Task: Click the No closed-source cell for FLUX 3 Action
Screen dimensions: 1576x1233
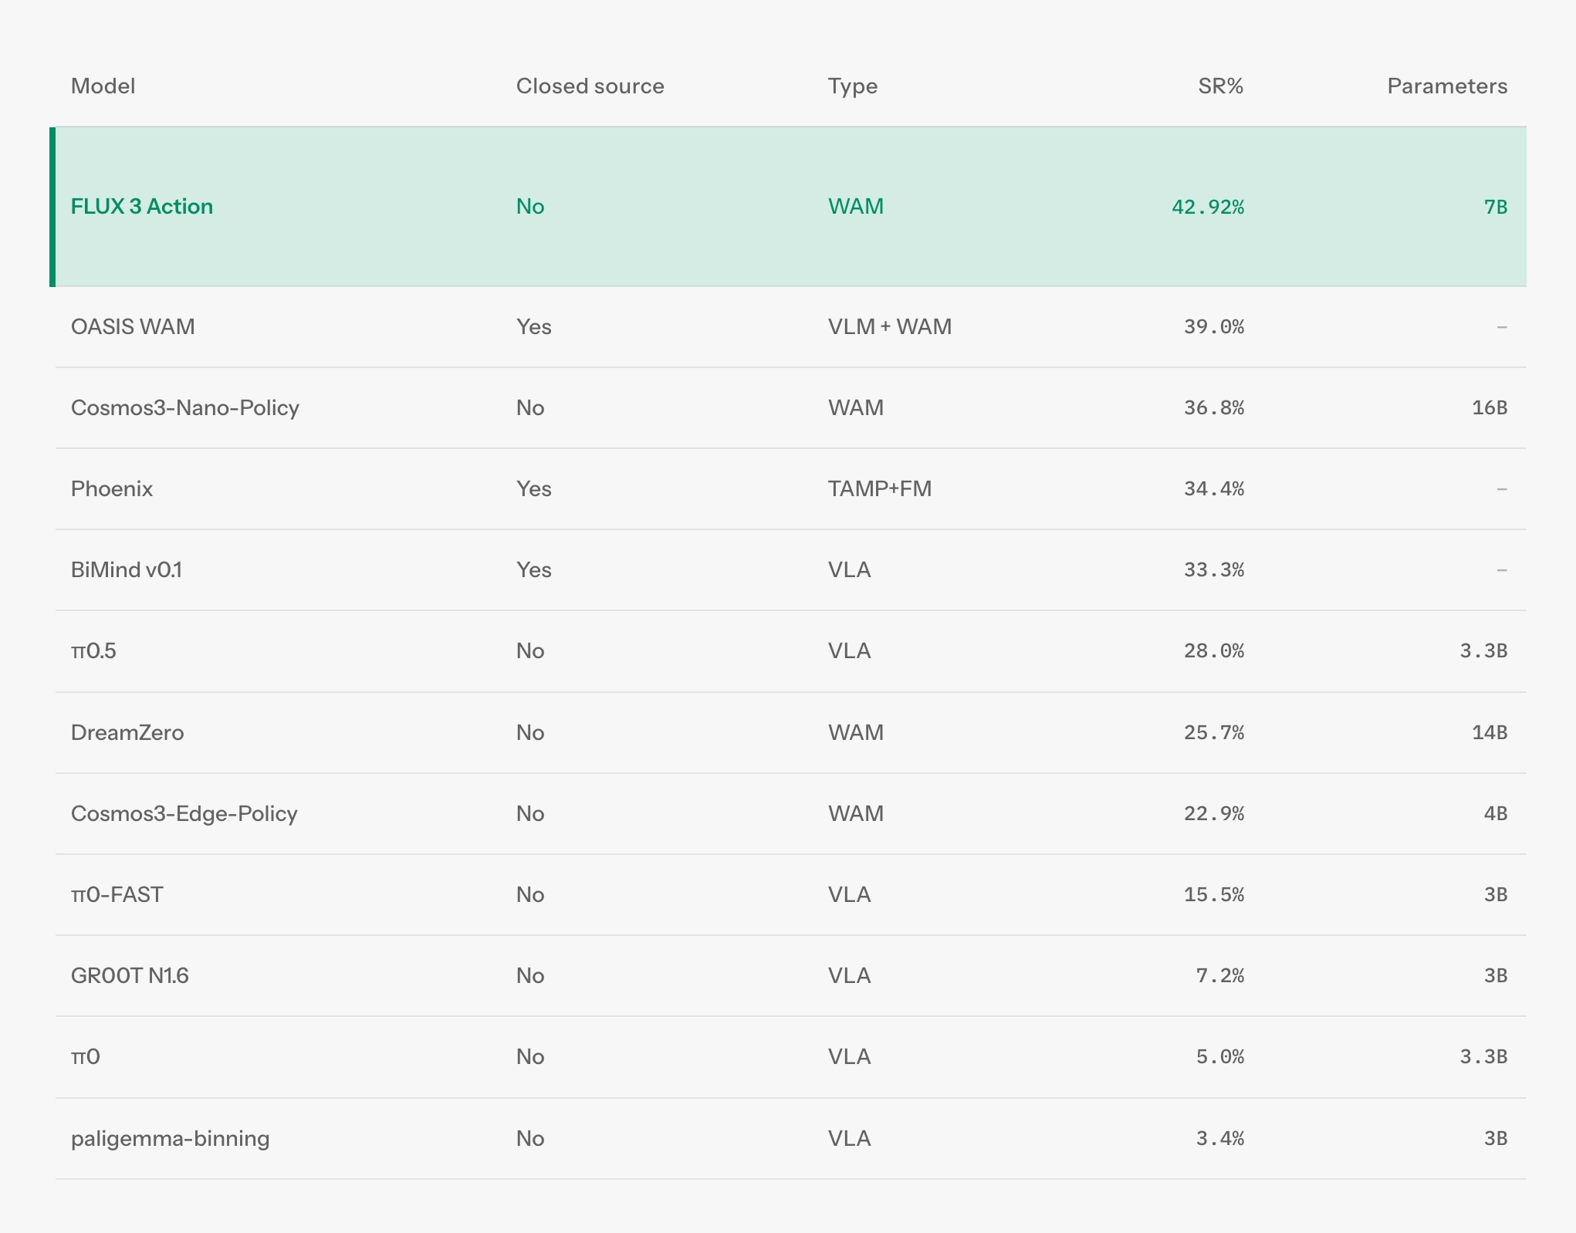Action: pyautogui.click(x=530, y=207)
